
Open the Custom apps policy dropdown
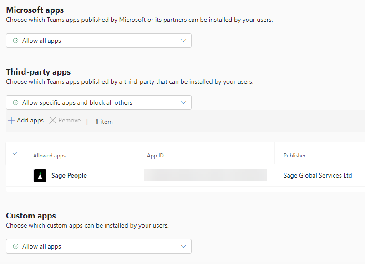(x=98, y=247)
